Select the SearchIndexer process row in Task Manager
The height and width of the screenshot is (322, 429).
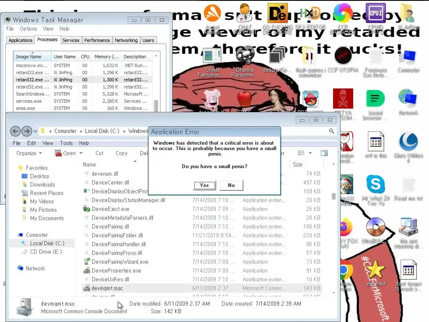click(x=83, y=94)
